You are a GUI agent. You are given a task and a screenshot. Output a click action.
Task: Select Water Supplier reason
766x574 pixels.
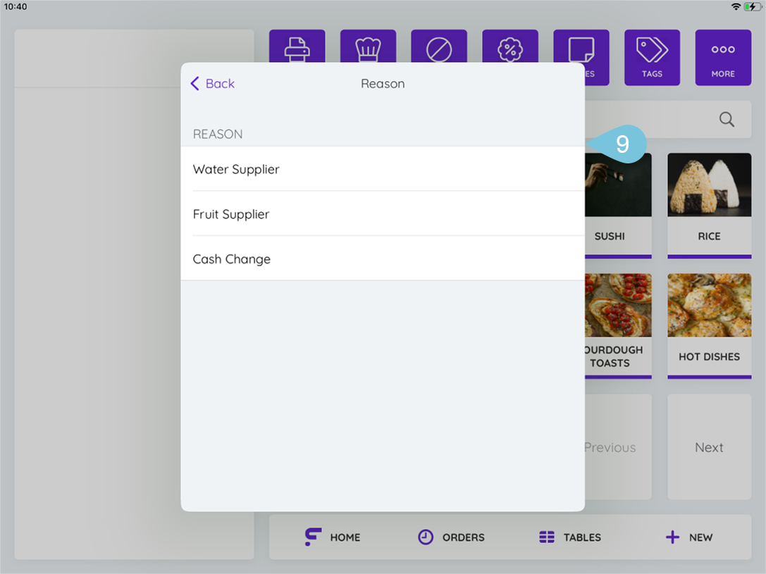click(x=383, y=169)
